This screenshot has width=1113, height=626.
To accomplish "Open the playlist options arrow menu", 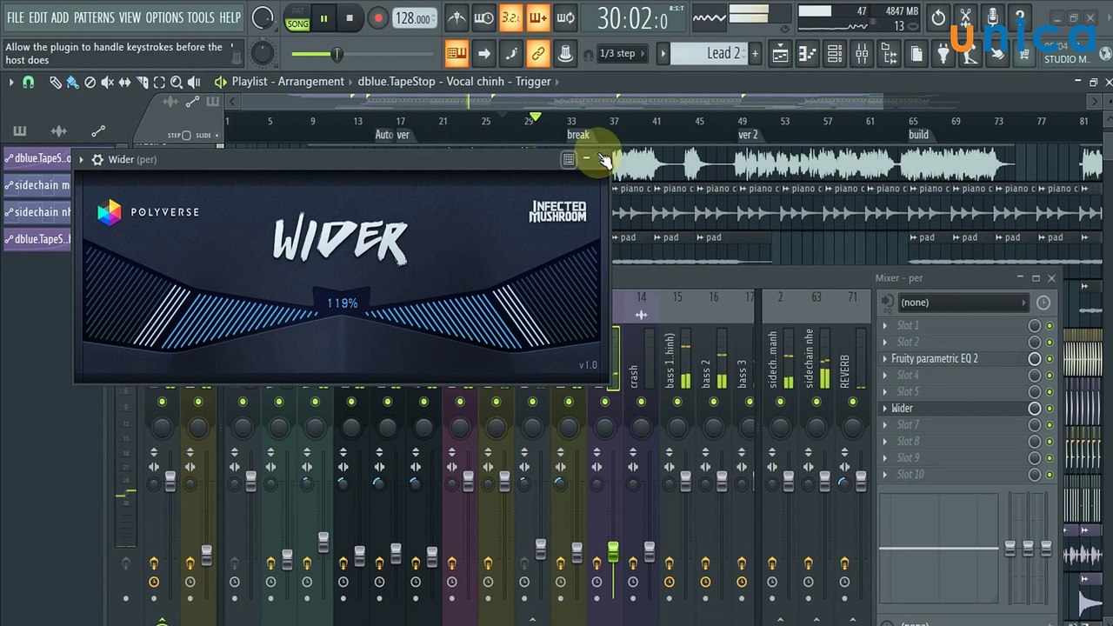I will pos(11,82).
